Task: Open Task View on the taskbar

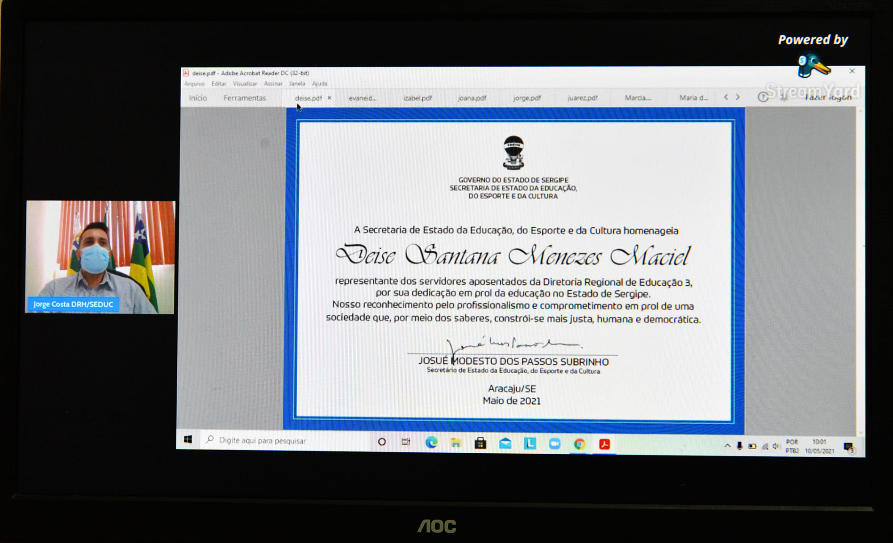Action: coord(406,442)
